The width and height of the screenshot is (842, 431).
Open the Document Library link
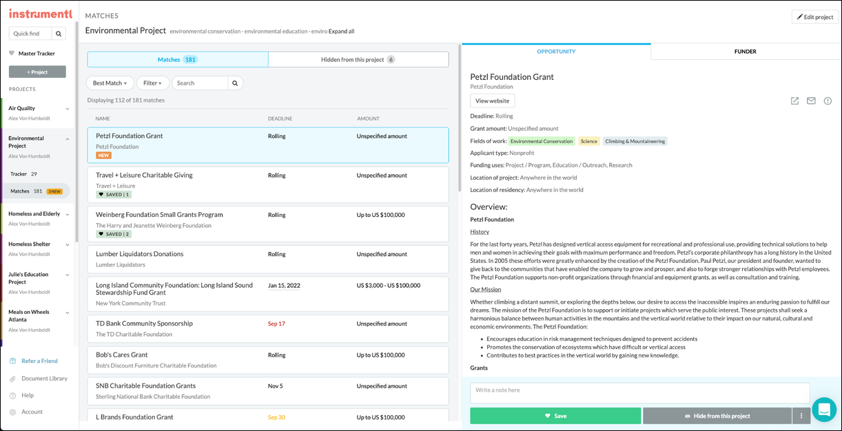[44, 378]
